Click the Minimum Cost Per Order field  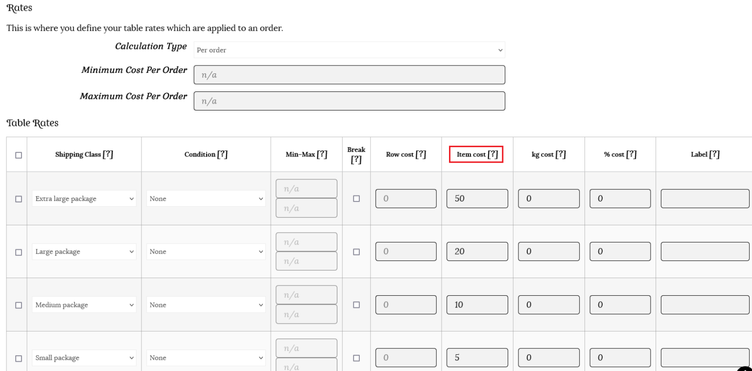point(349,75)
